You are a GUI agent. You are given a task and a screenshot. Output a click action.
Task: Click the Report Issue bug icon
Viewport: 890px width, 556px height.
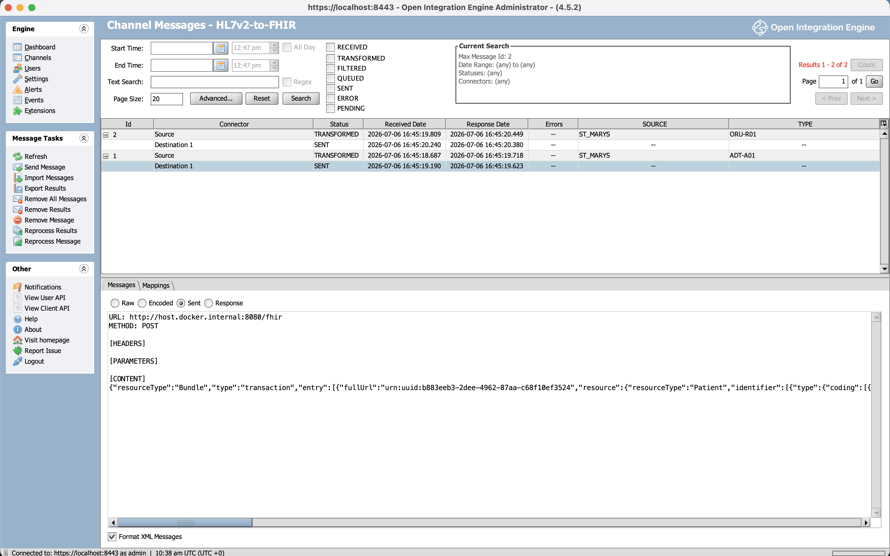(17, 351)
